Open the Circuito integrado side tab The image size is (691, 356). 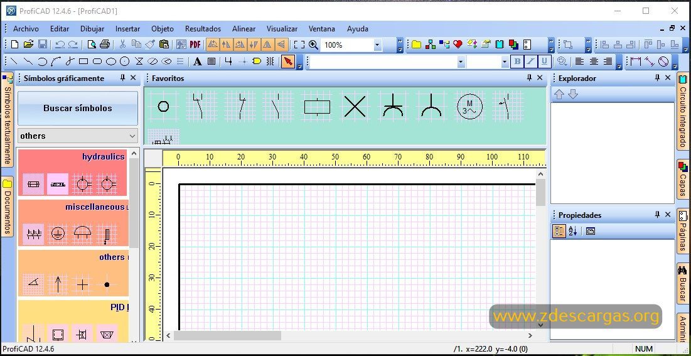683,112
